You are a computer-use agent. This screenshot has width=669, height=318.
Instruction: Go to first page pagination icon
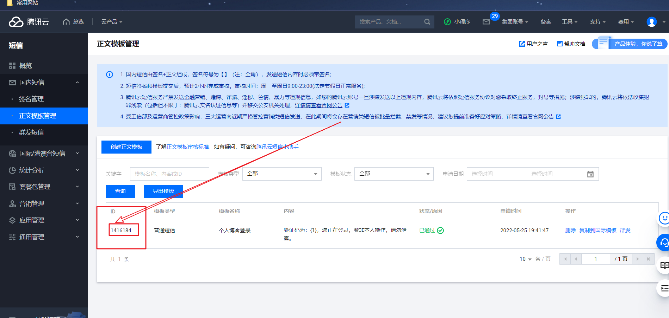click(565, 259)
